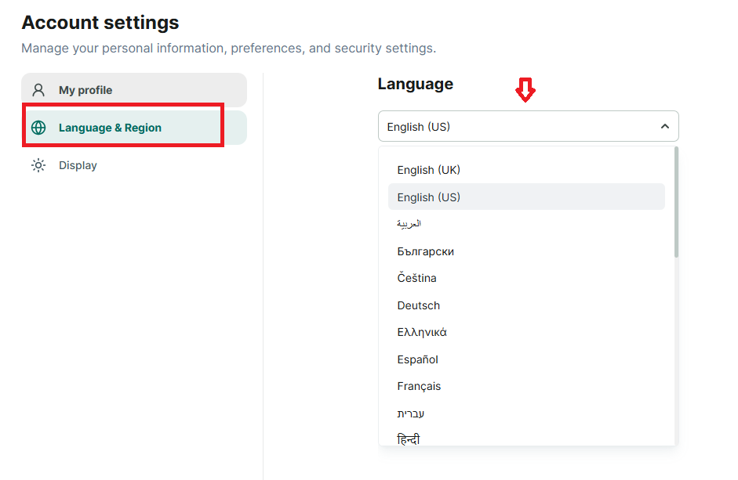The image size is (738, 480).
Task: Choose the Arabic language option
Action: pos(526,224)
